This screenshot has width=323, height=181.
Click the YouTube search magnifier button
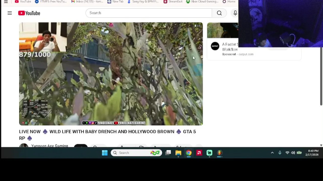[x=219, y=13]
